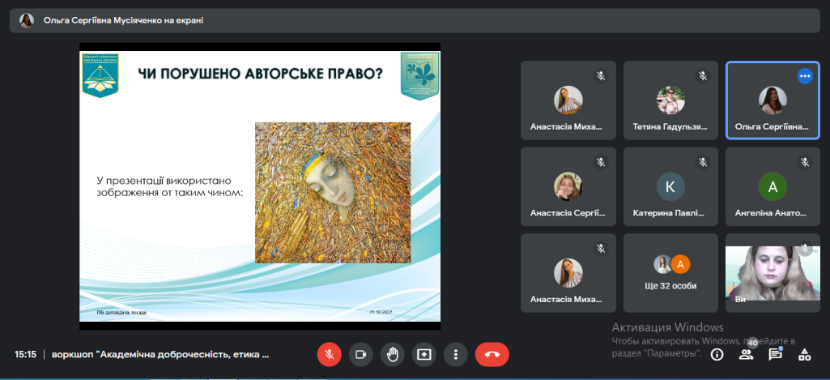
Task: Click the muted mic icon on Анастасія Сергії tile
Action: pyautogui.click(x=601, y=162)
